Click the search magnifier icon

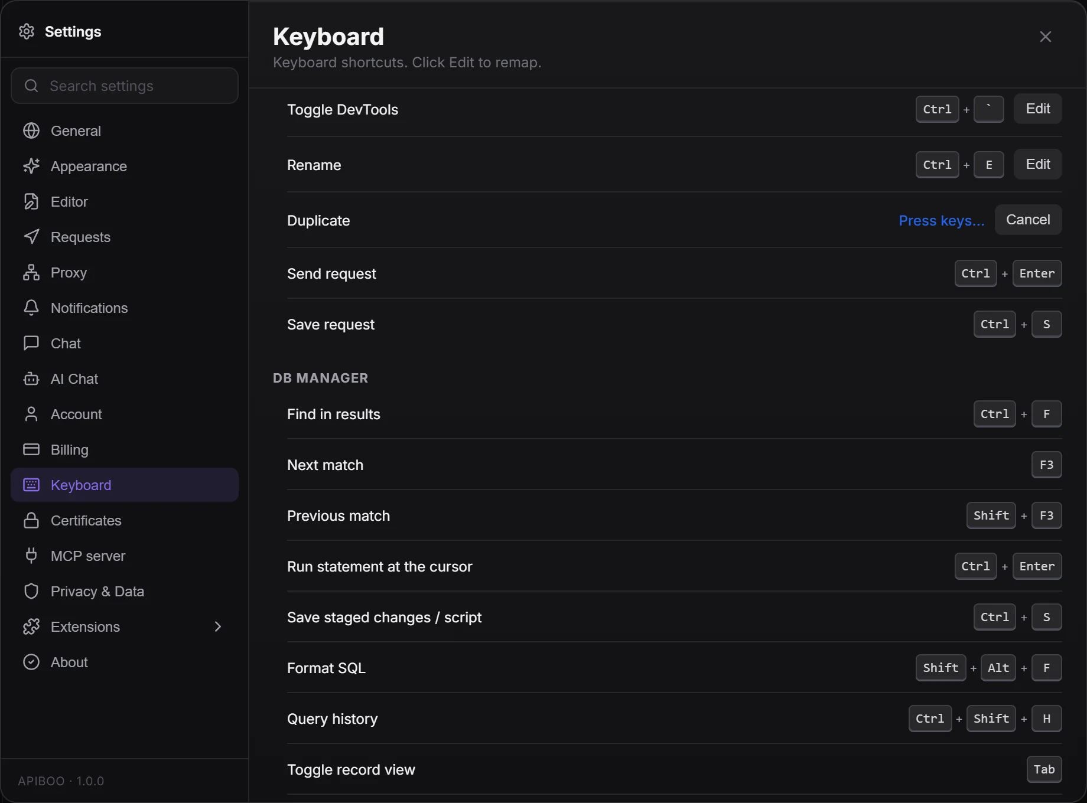pos(31,86)
